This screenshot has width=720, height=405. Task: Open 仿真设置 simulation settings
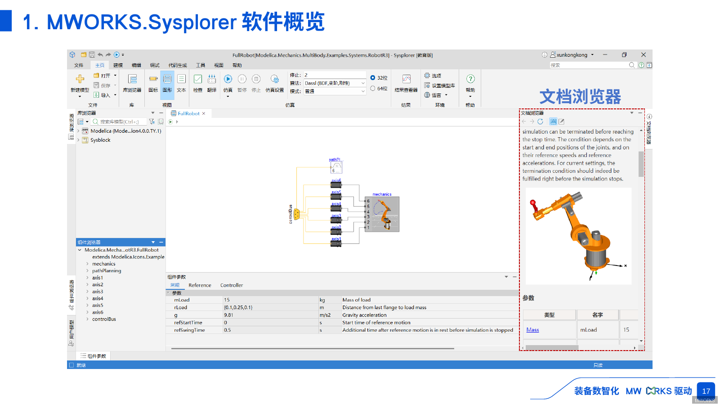274,80
